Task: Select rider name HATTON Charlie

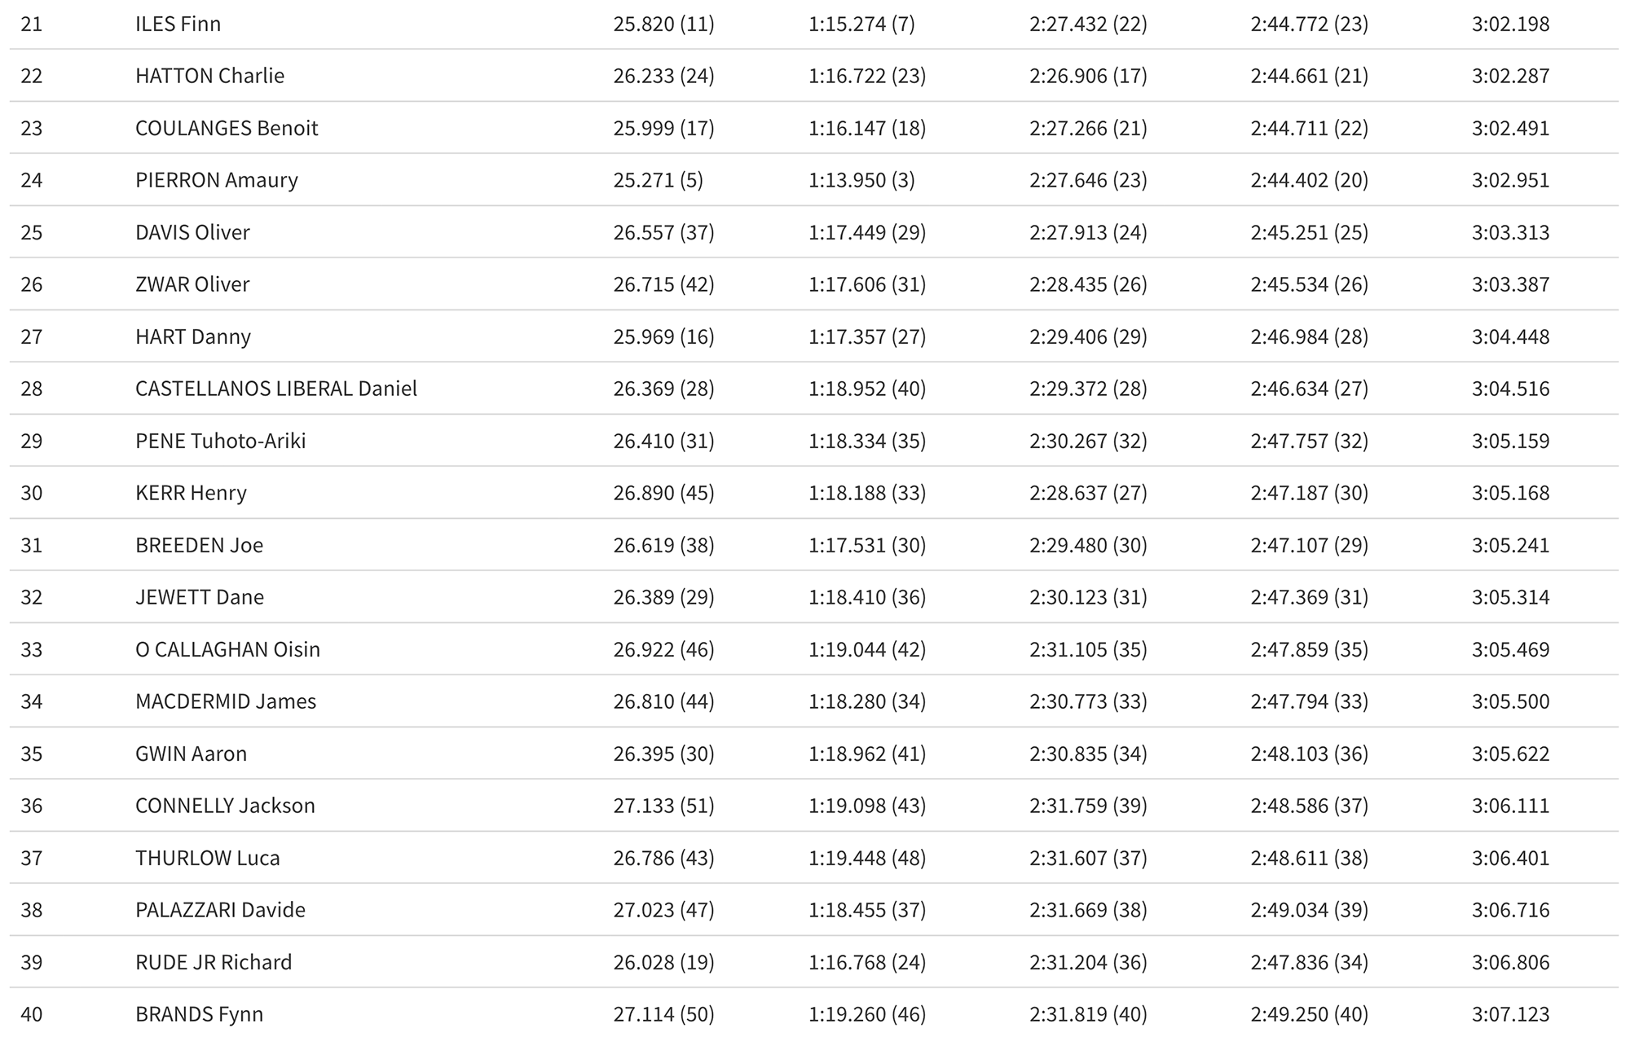Action: coord(209,76)
